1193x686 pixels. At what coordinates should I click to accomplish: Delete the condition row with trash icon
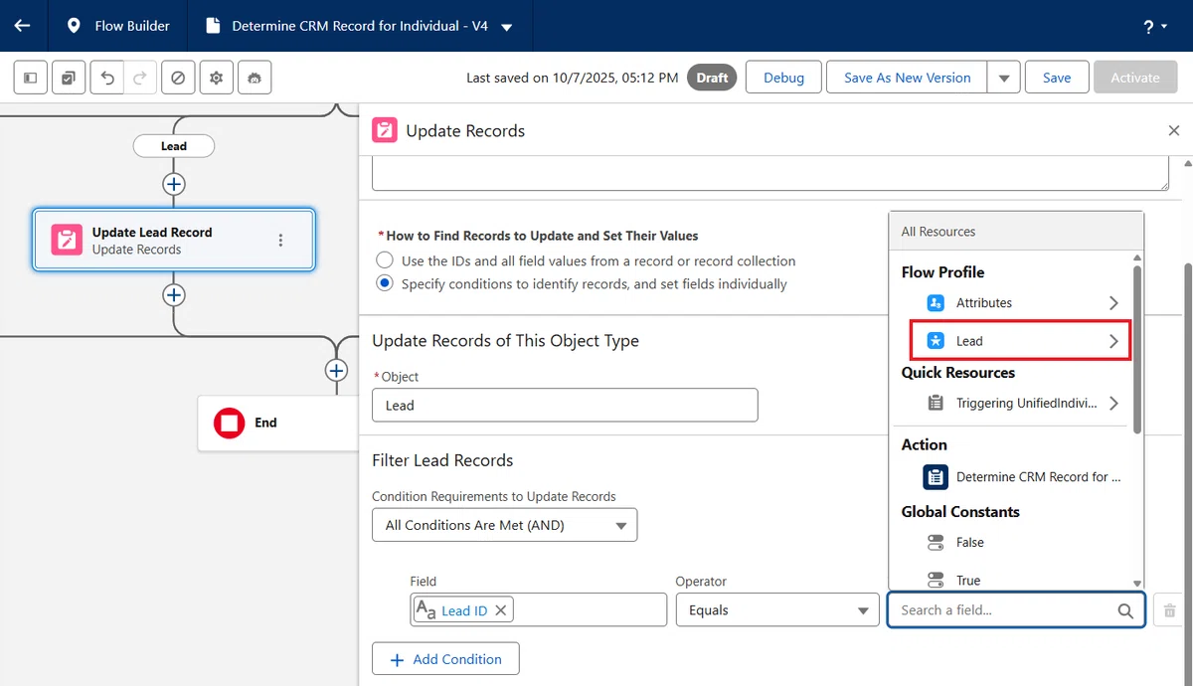(1170, 610)
